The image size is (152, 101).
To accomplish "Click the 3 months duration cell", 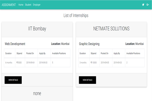I will point(84,63).
